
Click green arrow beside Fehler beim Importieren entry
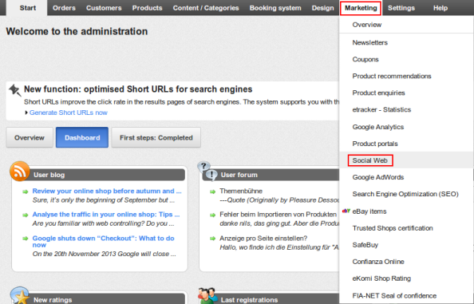[213, 215]
